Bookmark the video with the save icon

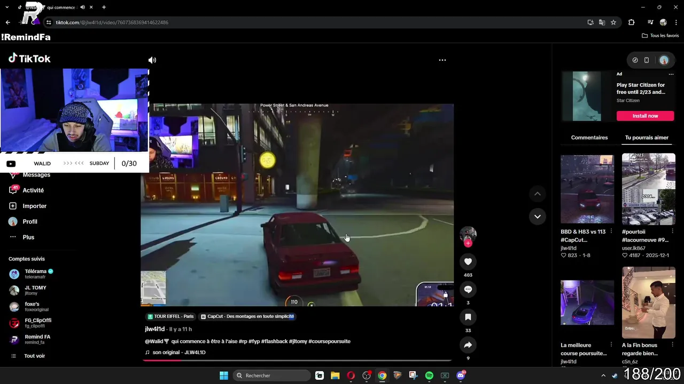[x=468, y=317]
